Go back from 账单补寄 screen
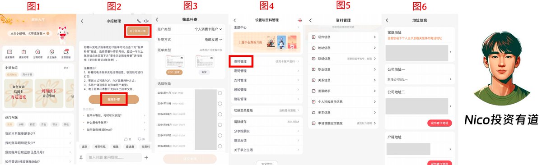The width and height of the screenshot is (542, 165). tap(157, 20)
